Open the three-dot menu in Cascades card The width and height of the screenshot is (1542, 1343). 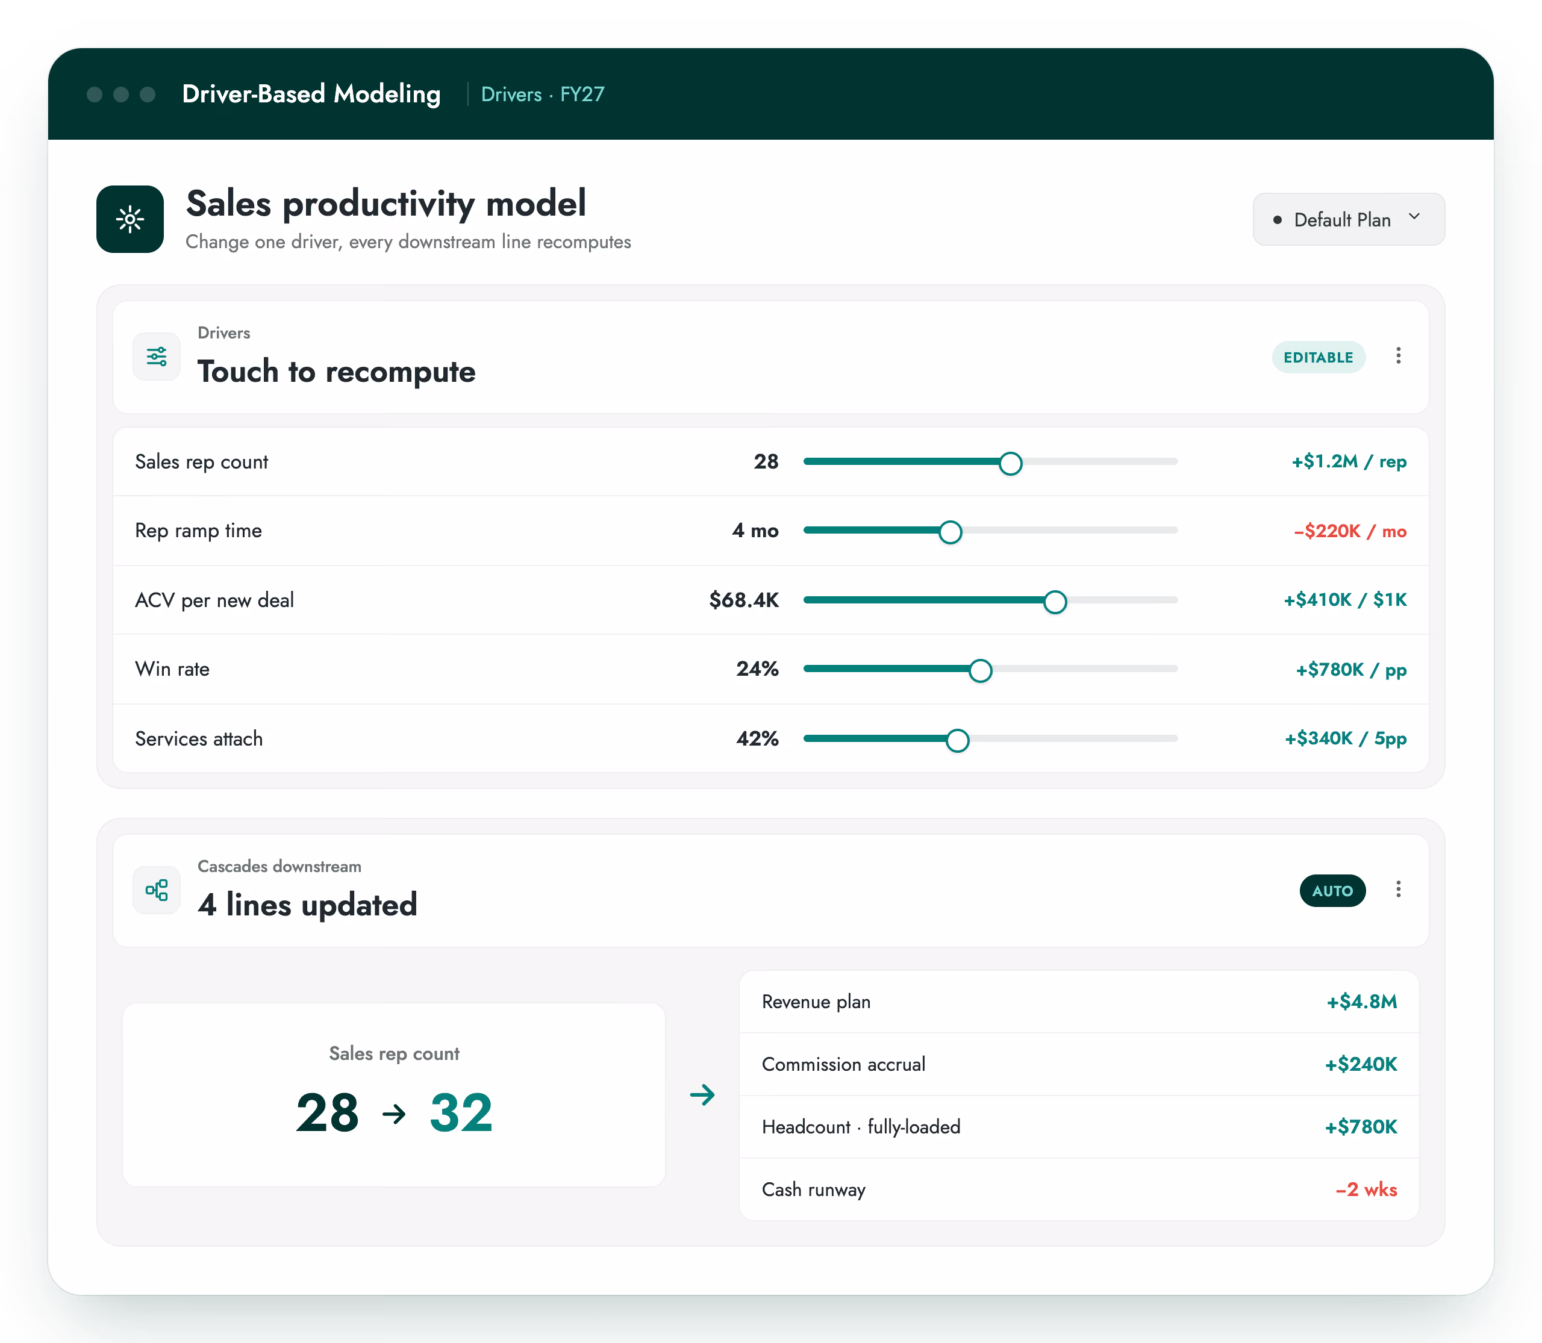1398,890
